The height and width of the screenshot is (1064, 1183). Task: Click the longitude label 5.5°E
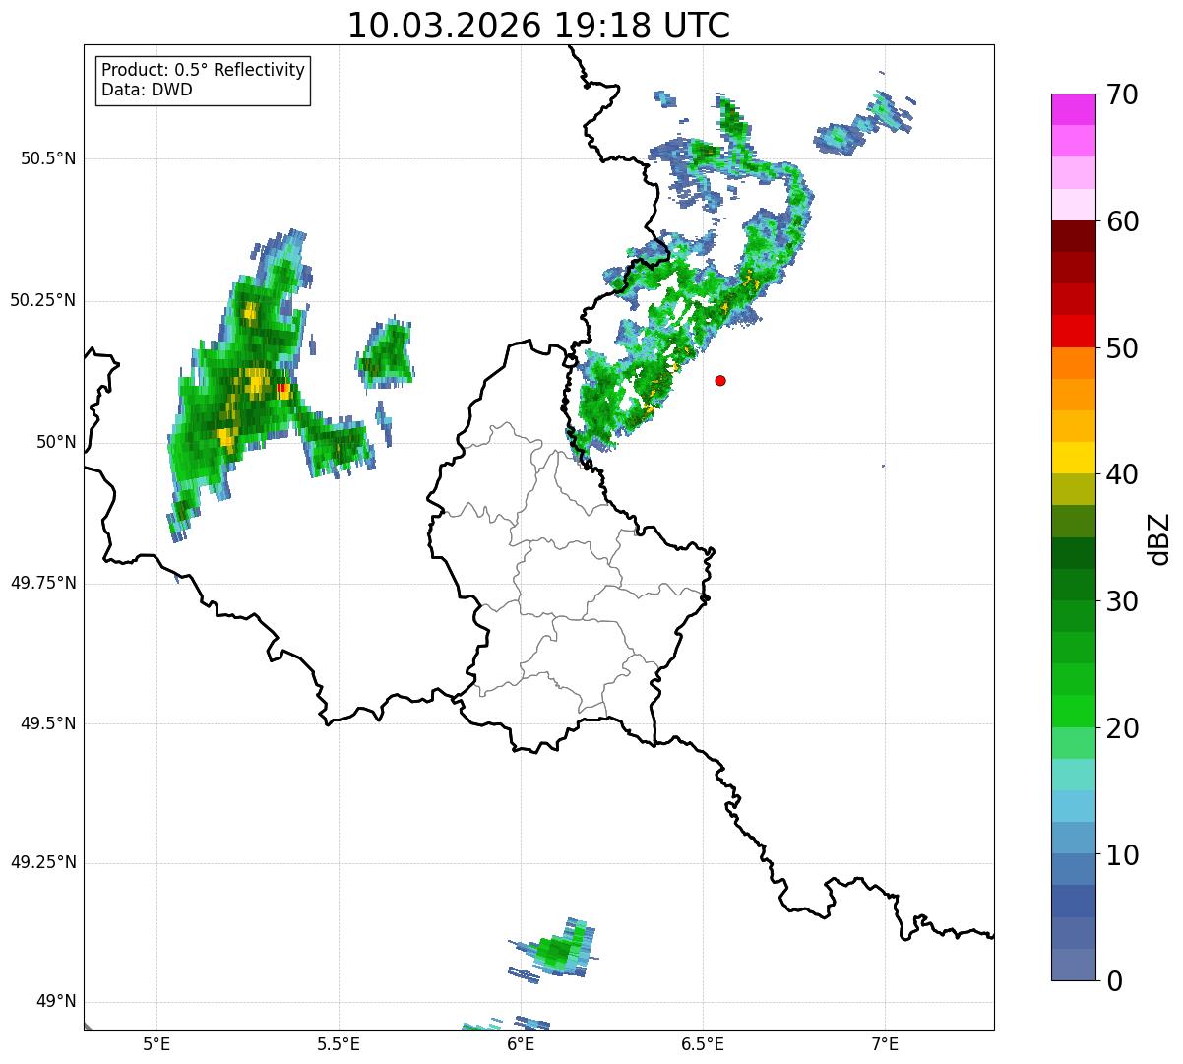[x=339, y=1044]
